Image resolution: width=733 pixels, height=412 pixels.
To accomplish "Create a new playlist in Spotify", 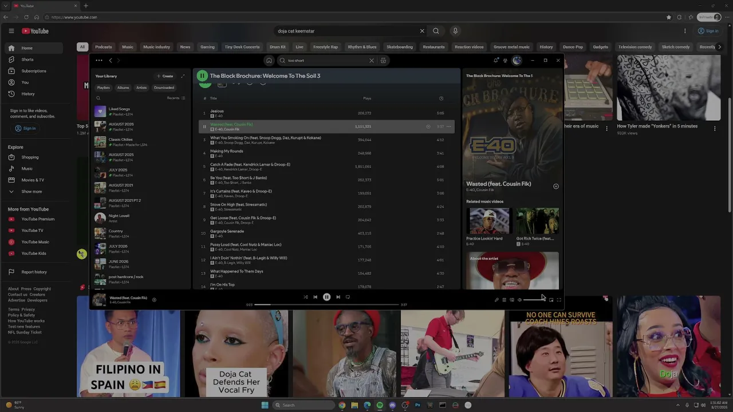I will click(x=165, y=76).
